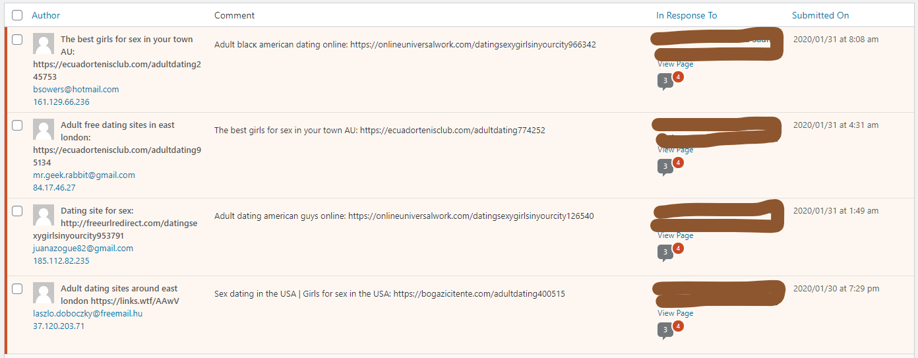Select the checkbox for the laszlo.doboczky comment row

click(x=17, y=289)
